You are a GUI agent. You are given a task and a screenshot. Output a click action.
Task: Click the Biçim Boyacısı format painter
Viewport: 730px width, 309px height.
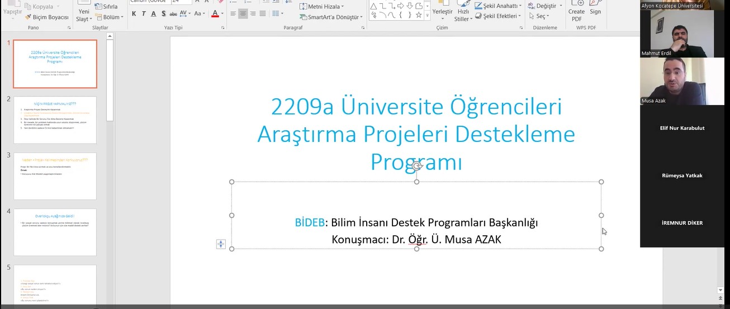pyautogui.click(x=46, y=17)
